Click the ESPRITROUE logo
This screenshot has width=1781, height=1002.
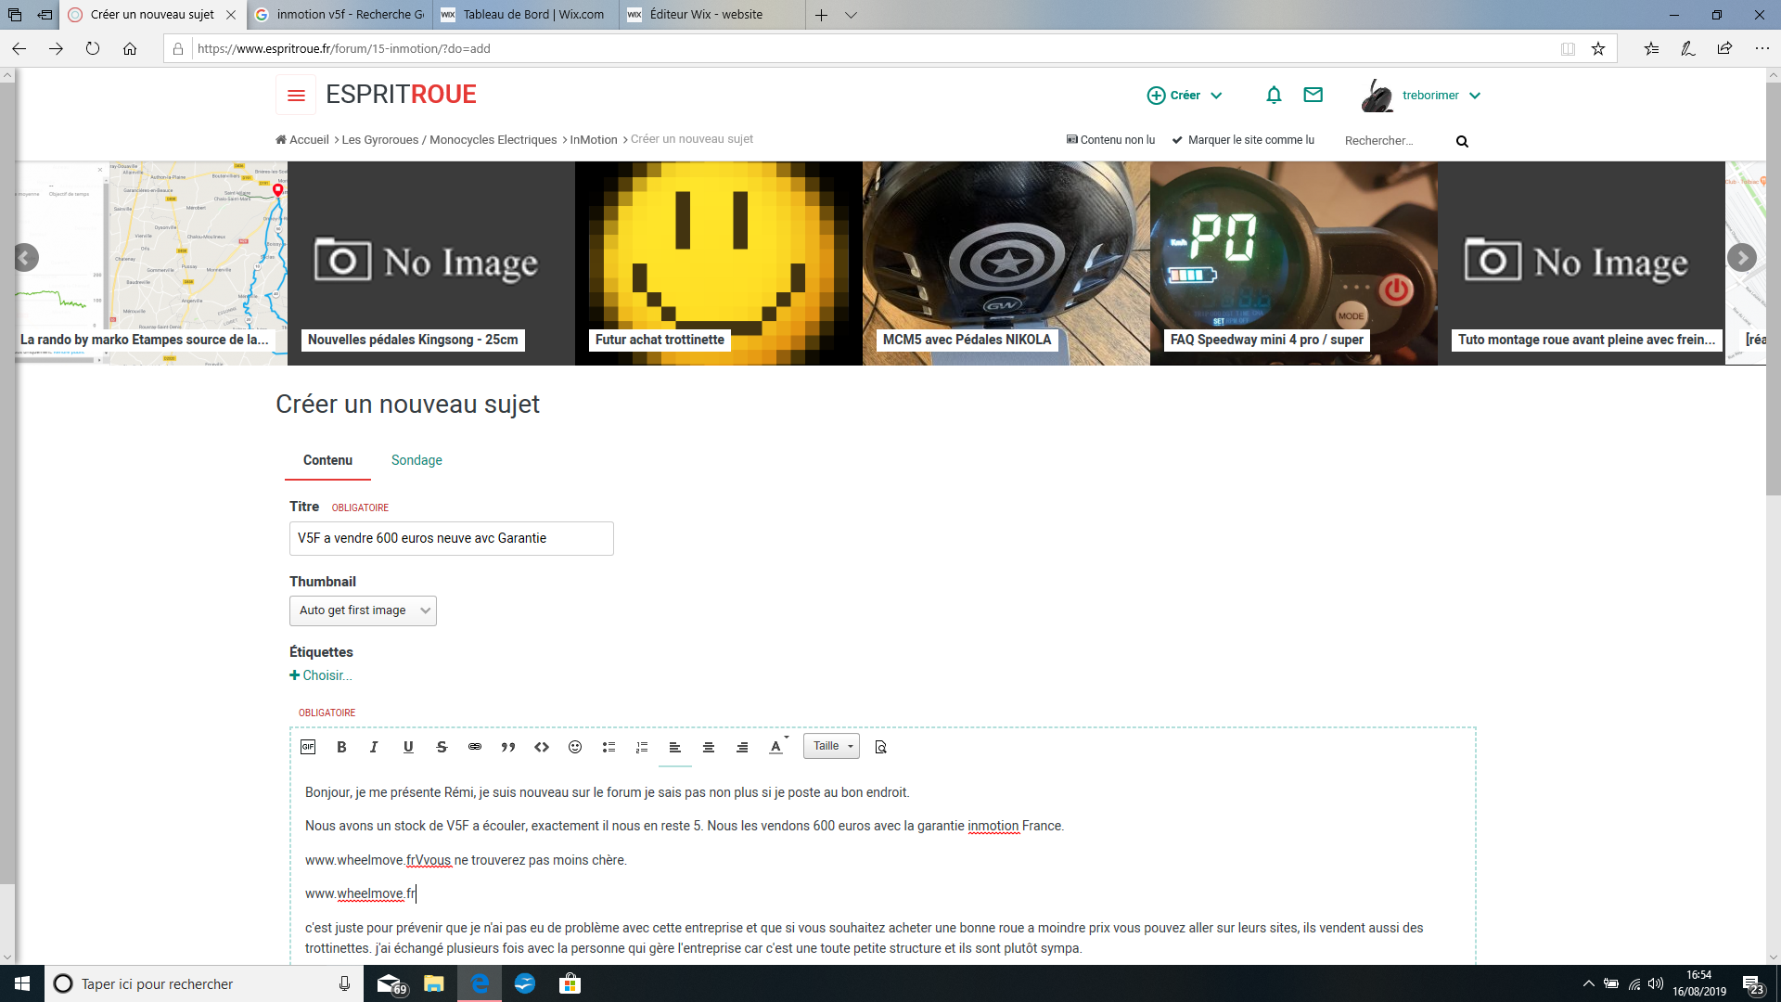(x=401, y=95)
